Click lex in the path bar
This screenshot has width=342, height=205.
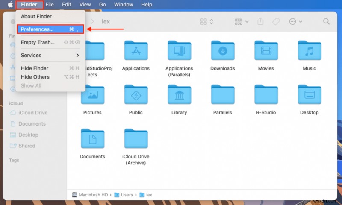[x=146, y=195]
